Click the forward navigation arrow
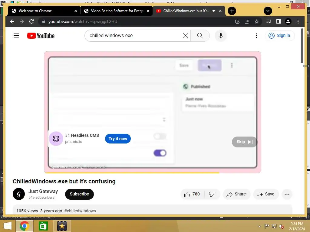 [22, 21]
